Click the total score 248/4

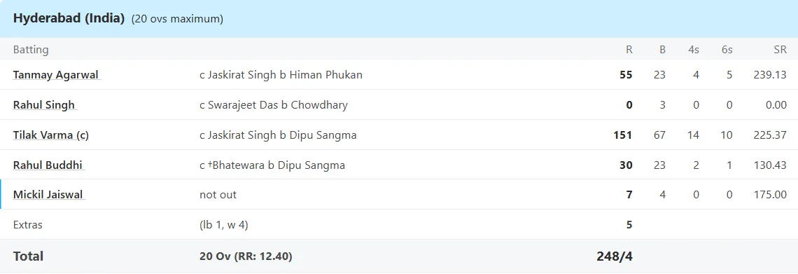coord(615,256)
